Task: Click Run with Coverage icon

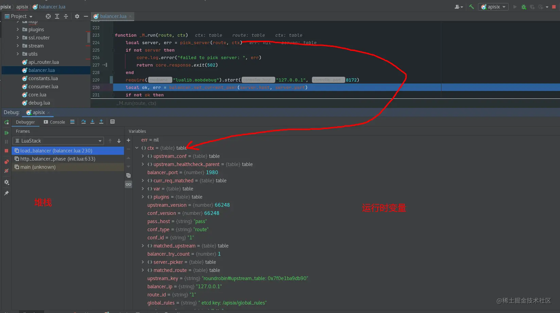Action: click(x=532, y=7)
